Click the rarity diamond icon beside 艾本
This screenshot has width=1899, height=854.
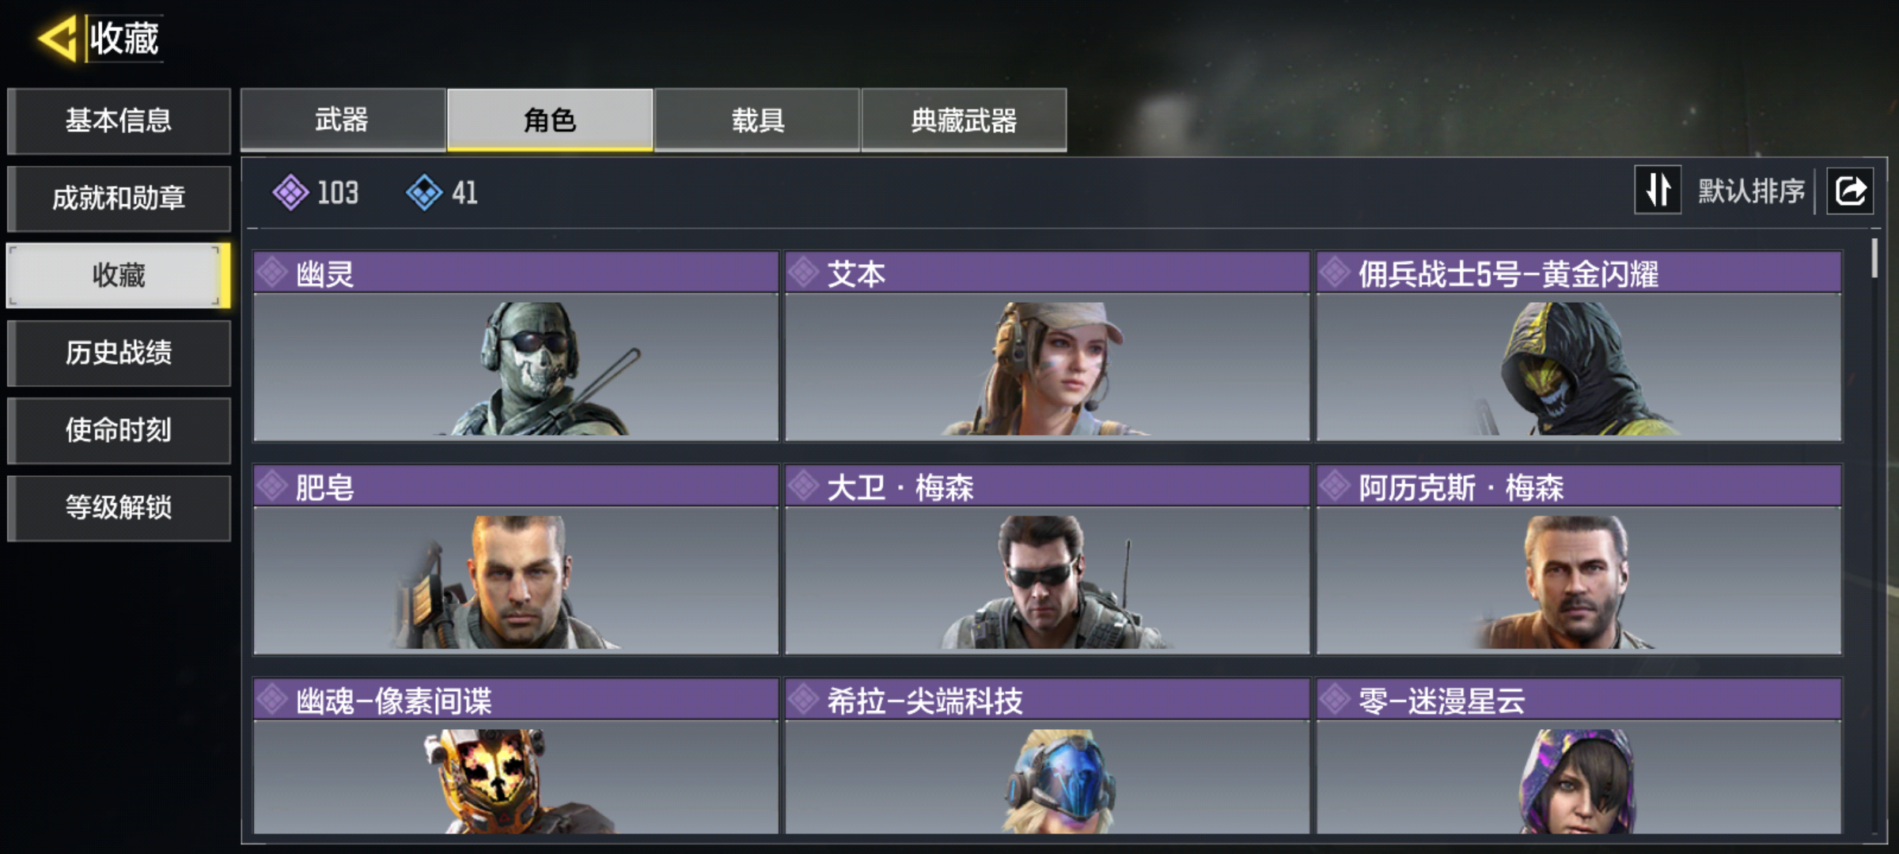tap(804, 273)
